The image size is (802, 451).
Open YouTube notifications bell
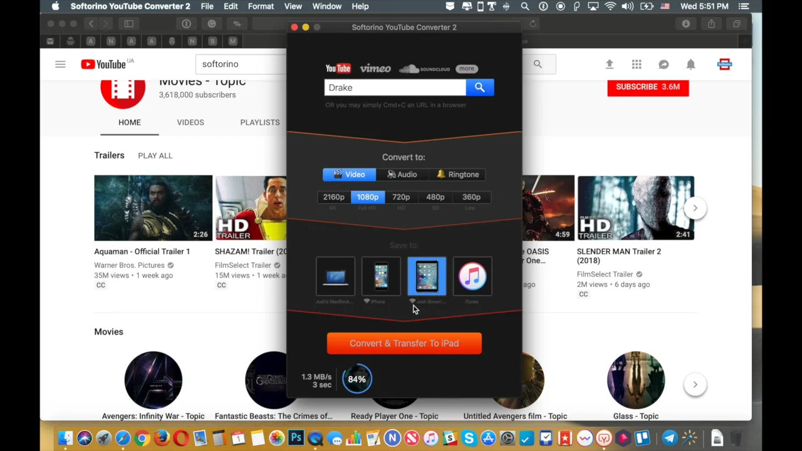(x=690, y=64)
